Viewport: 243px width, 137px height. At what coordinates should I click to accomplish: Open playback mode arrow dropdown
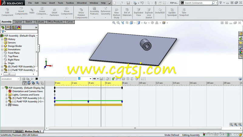[98, 79]
